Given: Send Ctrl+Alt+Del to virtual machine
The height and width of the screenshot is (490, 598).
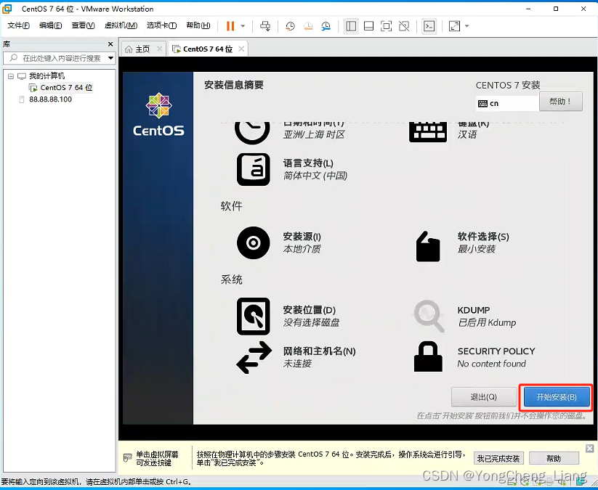Looking at the screenshot, I should click(x=265, y=26).
